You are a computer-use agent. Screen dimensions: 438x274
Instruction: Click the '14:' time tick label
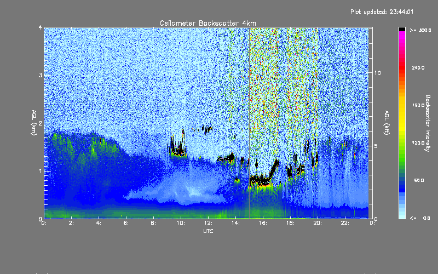pos(235,223)
